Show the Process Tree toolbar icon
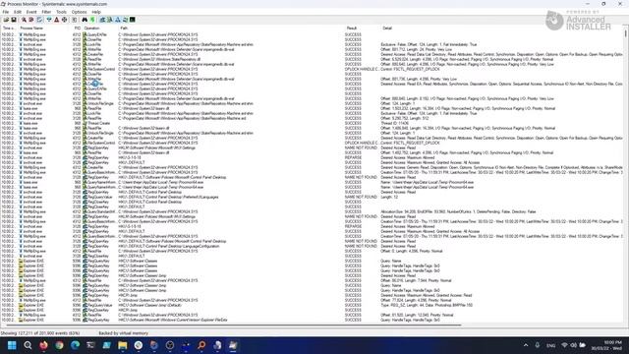The height and width of the screenshot is (354, 629). [75, 20]
